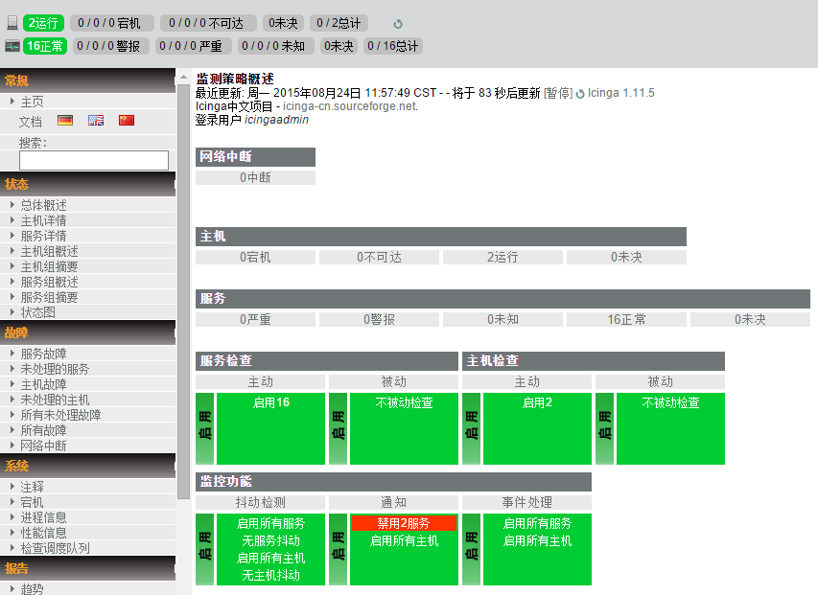Viewport: 818px width, 595px height.
Task: Click the 启用 strip beside 启用16
Action: tap(205, 428)
